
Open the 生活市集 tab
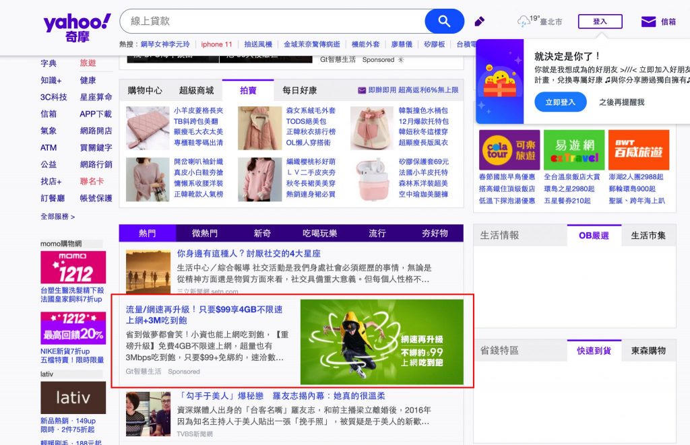click(x=648, y=235)
